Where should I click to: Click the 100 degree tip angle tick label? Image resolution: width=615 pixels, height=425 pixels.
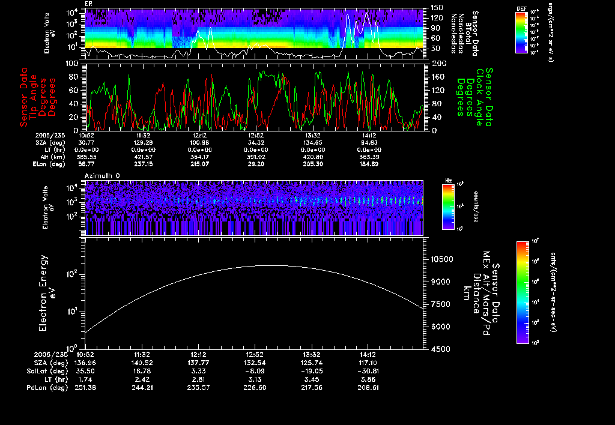coord(71,64)
